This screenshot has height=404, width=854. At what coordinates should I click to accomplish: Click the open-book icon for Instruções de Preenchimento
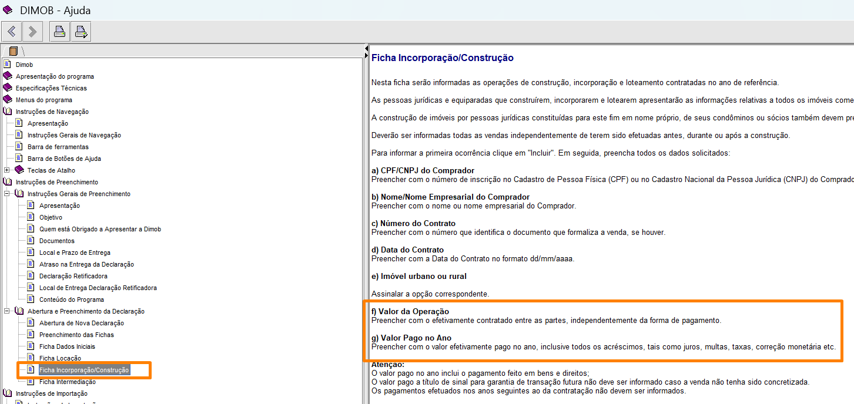pos(7,182)
